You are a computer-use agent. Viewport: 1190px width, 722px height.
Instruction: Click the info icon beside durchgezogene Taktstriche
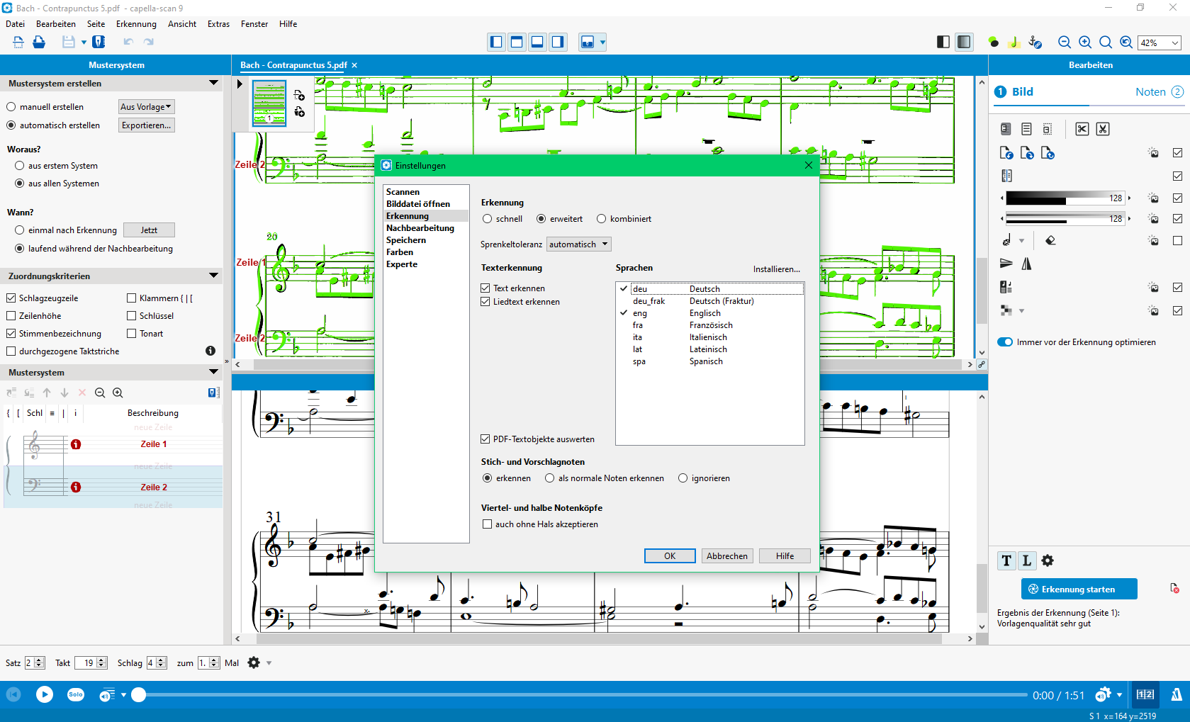click(211, 351)
